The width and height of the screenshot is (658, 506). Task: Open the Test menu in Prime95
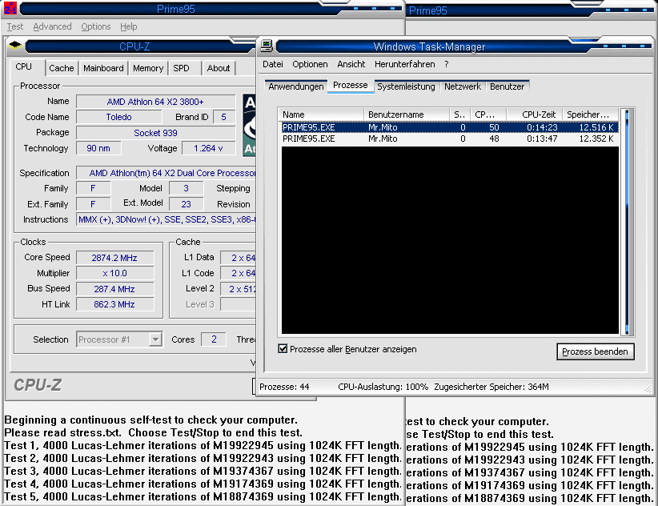click(15, 26)
